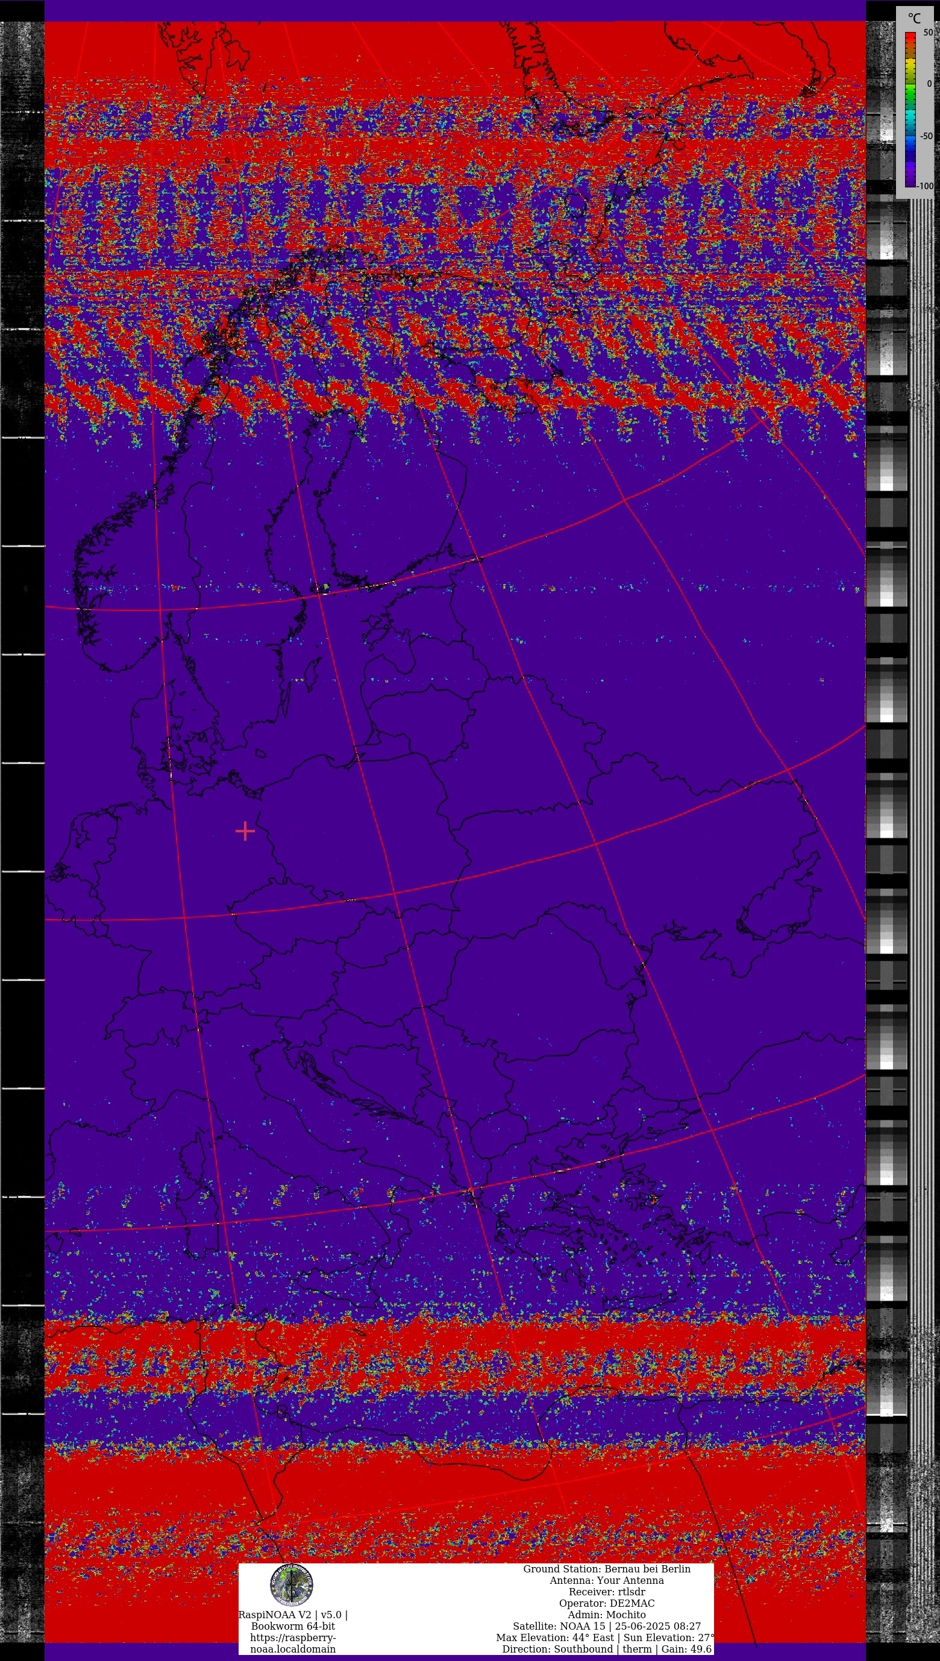Viewport: 940px width, 1661px height.
Task: Click the 'Operator: DE2MAC' line
Action: [x=607, y=1603]
